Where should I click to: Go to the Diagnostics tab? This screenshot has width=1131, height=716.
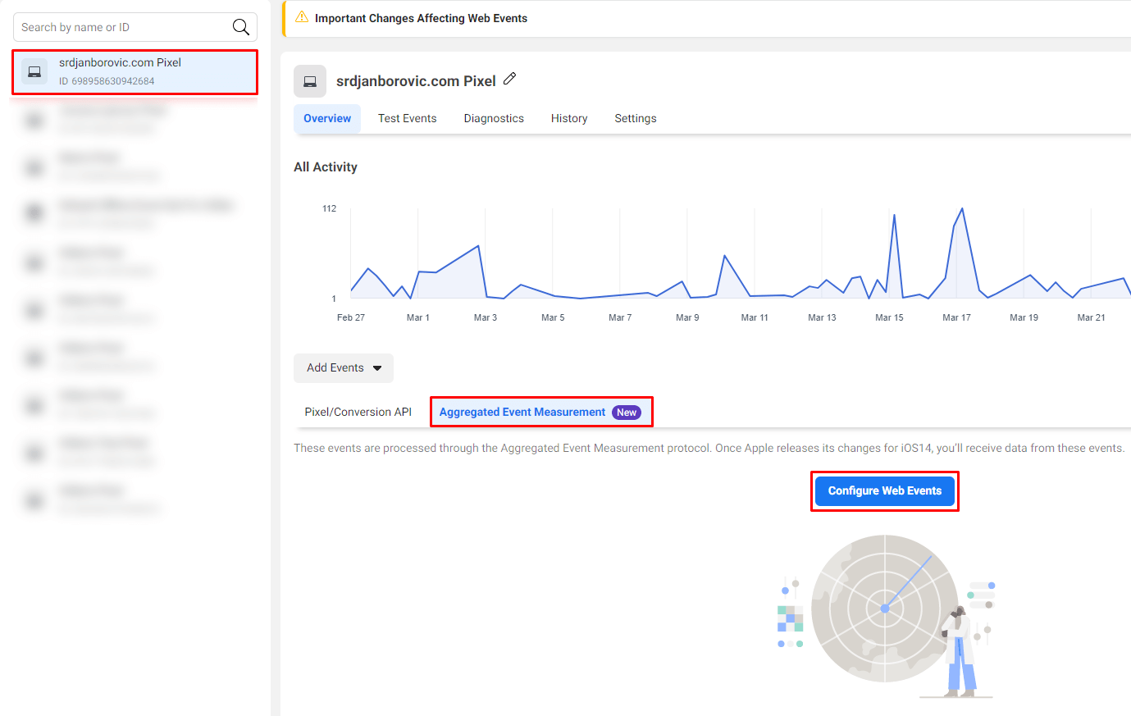tap(494, 118)
